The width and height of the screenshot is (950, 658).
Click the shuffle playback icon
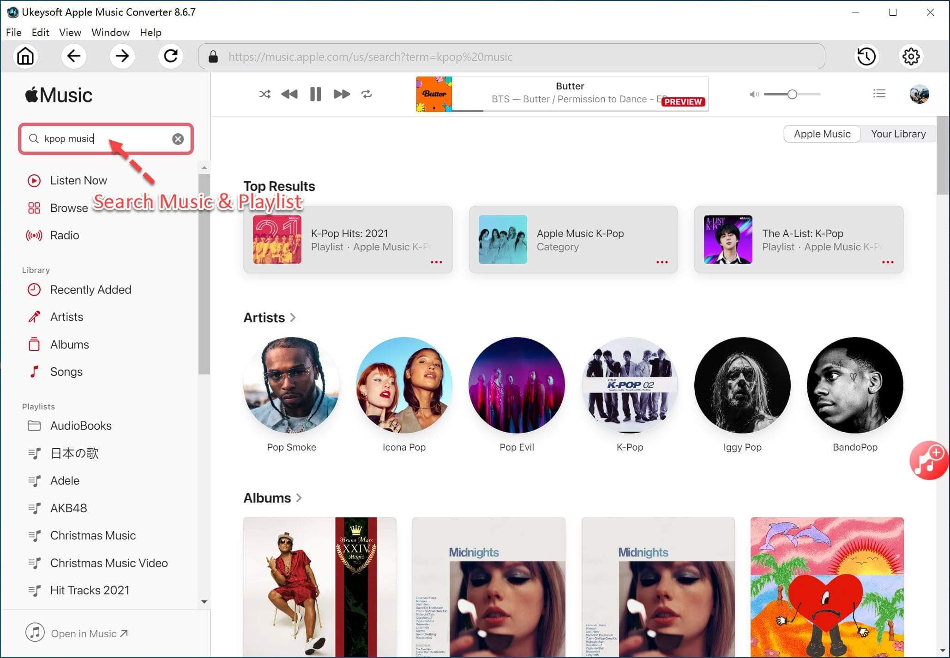(264, 94)
